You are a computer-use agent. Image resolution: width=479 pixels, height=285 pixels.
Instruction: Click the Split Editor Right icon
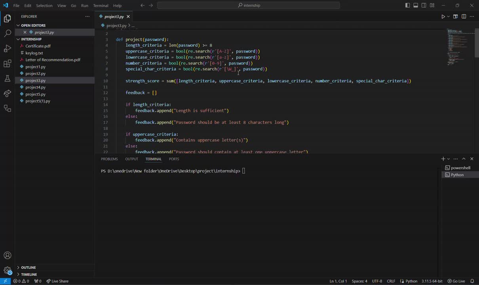(x=464, y=17)
